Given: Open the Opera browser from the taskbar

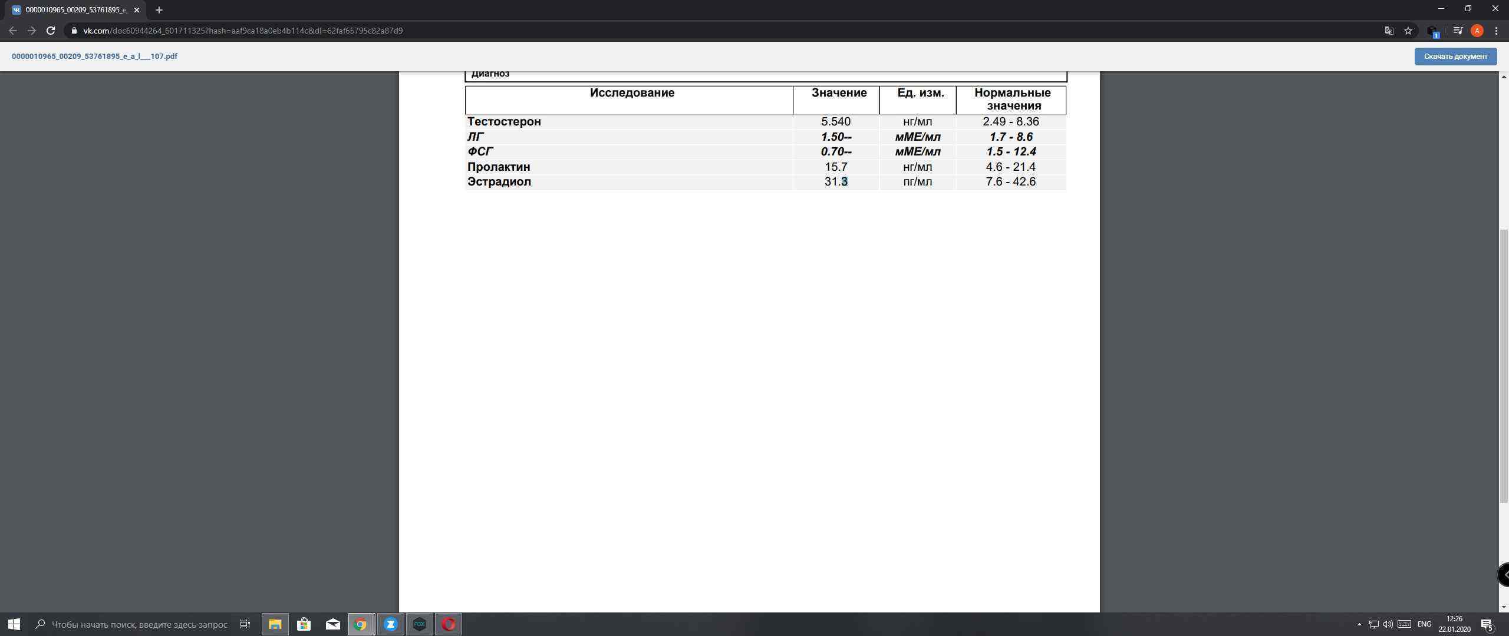Looking at the screenshot, I should click(x=448, y=624).
